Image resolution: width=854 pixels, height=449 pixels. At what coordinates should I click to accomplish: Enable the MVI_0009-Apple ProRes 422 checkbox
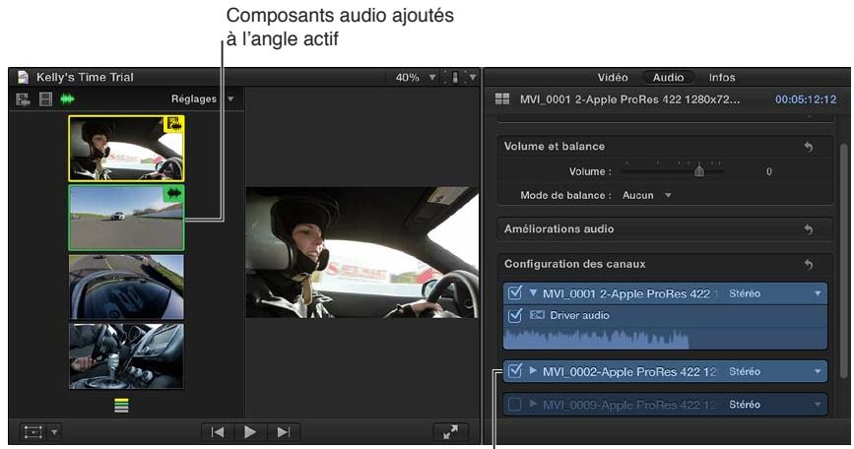click(515, 405)
